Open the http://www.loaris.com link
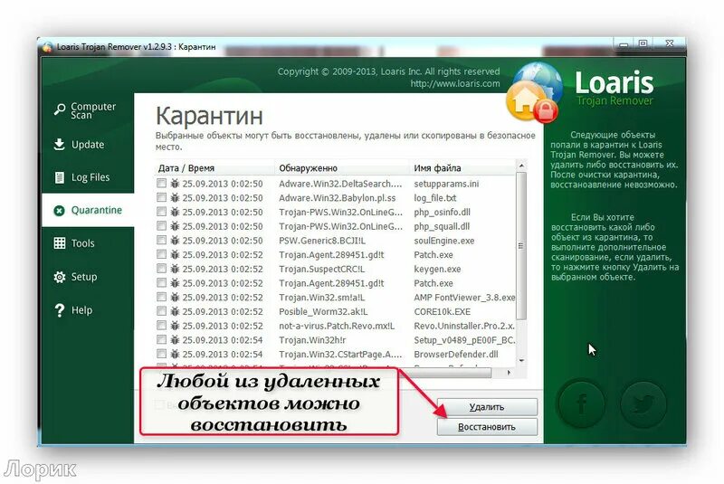 pyautogui.click(x=455, y=83)
